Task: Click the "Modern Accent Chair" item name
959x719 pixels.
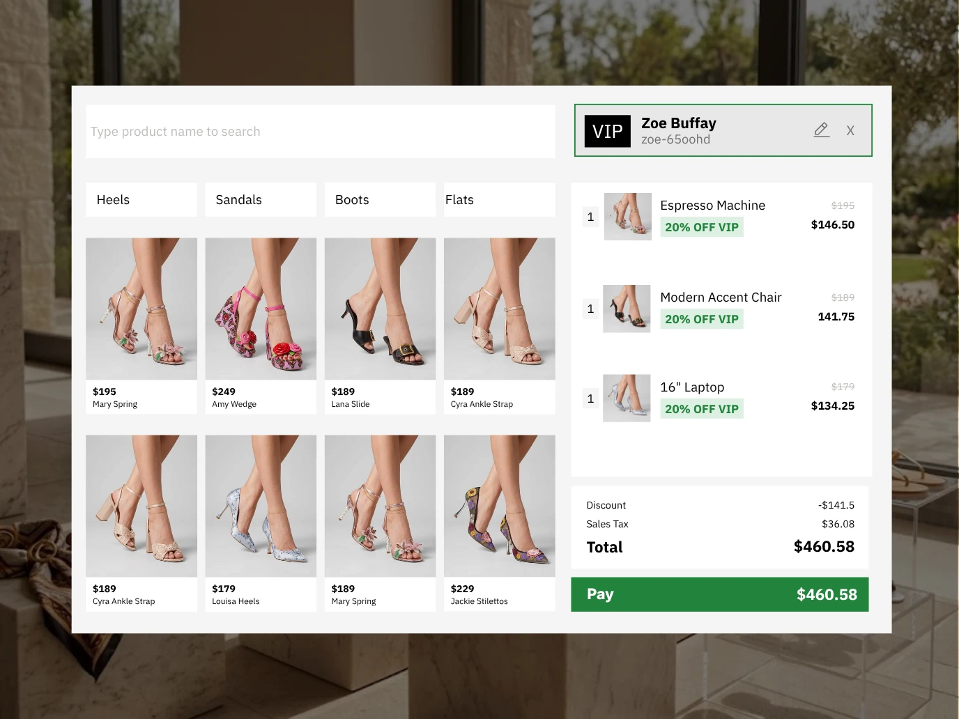Action: tap(721, 297)
